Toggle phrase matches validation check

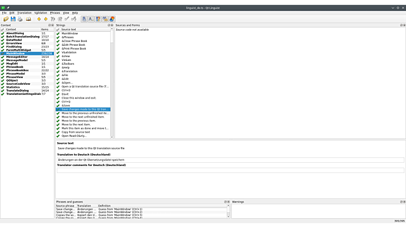(x=98, y=19)
